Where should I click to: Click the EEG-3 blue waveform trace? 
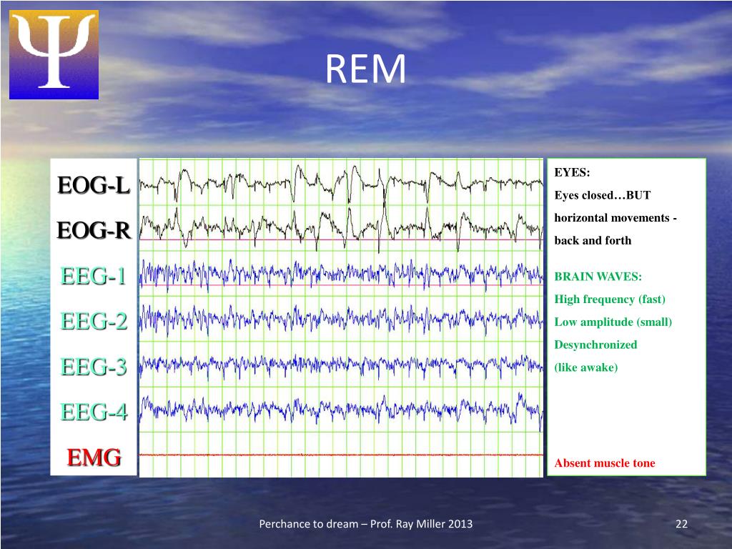coord(341,365)
